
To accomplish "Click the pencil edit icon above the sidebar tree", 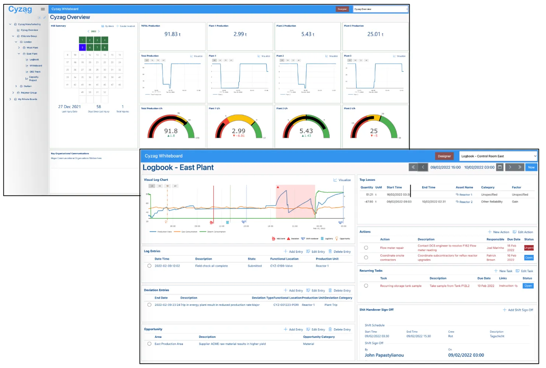I will (45, 17).
